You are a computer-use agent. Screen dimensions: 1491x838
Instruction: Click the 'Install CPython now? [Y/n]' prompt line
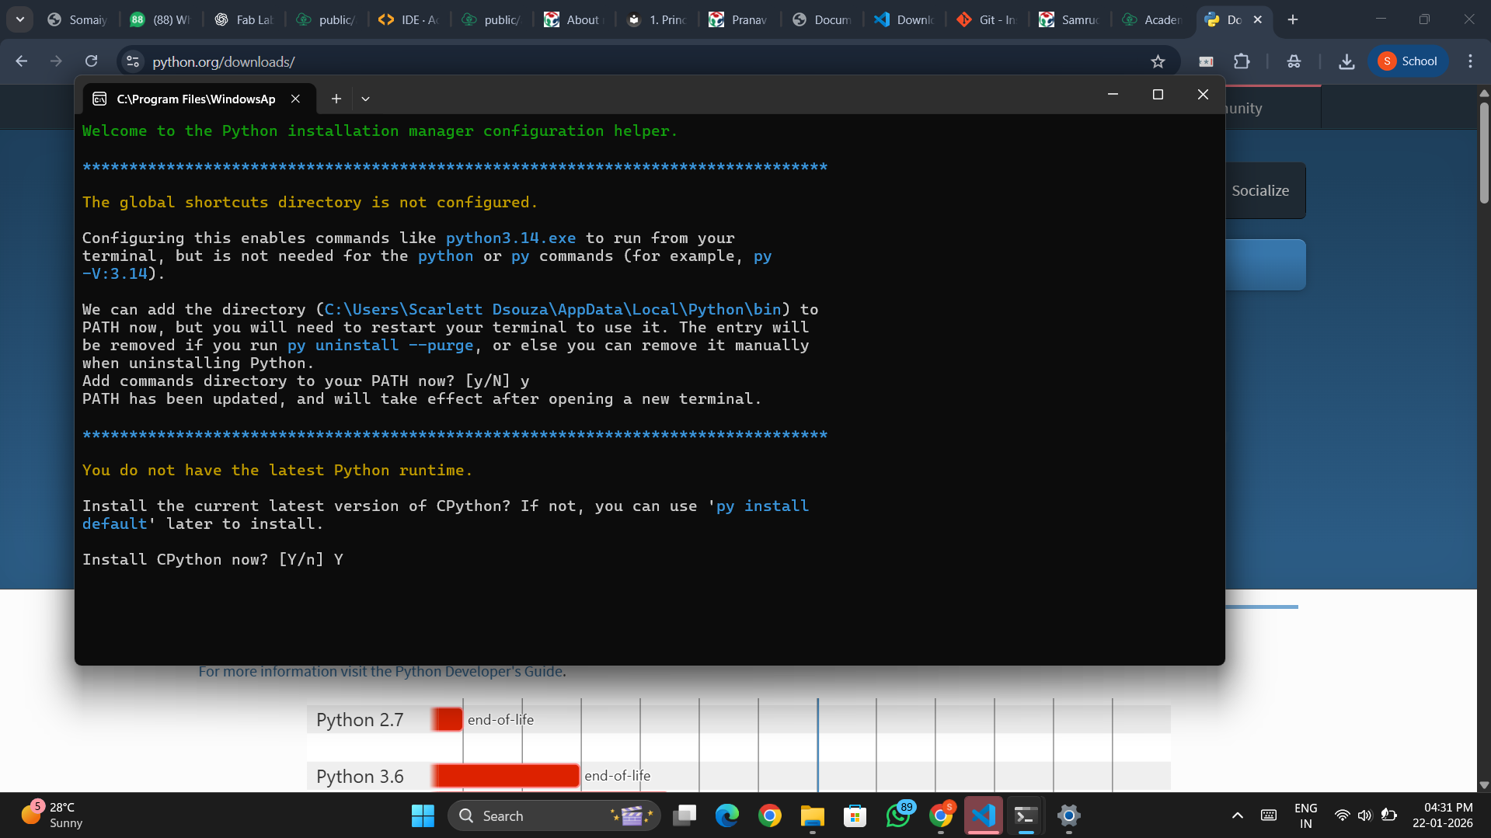[213, 559]
